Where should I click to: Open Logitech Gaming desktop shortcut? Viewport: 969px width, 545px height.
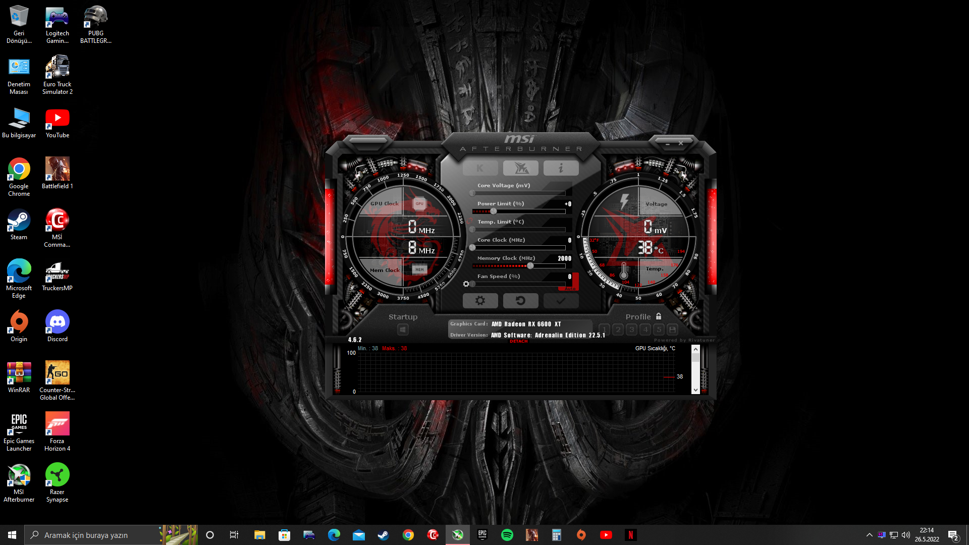click(x=57, y=25)
